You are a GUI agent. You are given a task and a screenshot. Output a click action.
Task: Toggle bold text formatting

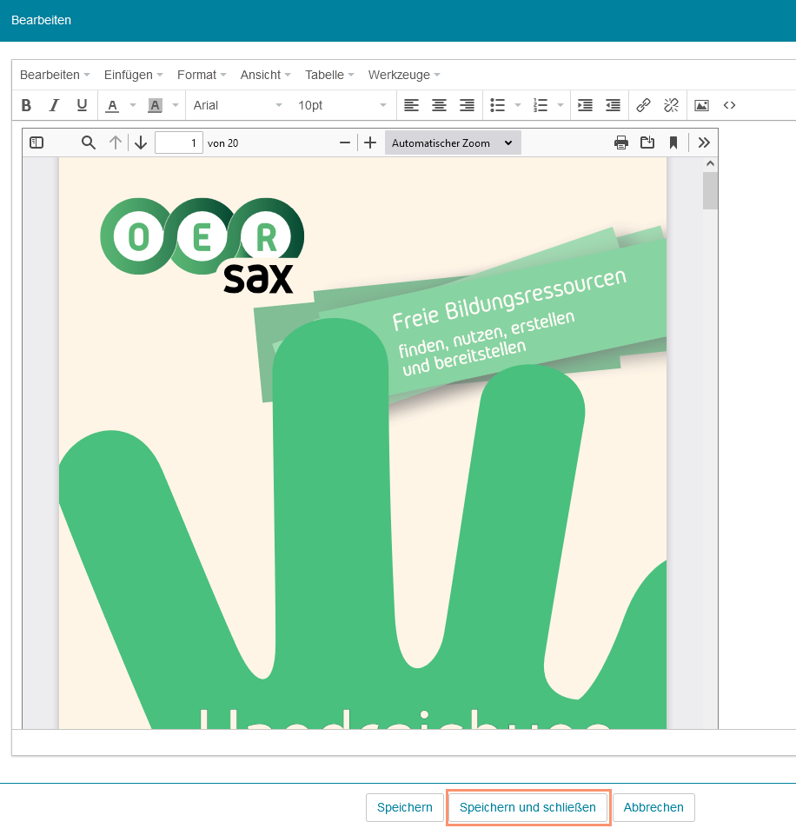tap(26, 105)
